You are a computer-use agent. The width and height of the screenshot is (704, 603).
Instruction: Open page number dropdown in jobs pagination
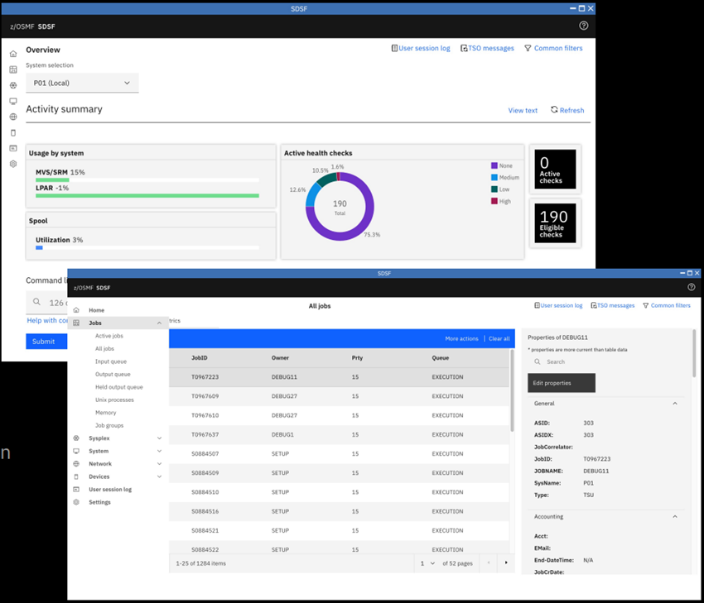[x=427, y=563]
